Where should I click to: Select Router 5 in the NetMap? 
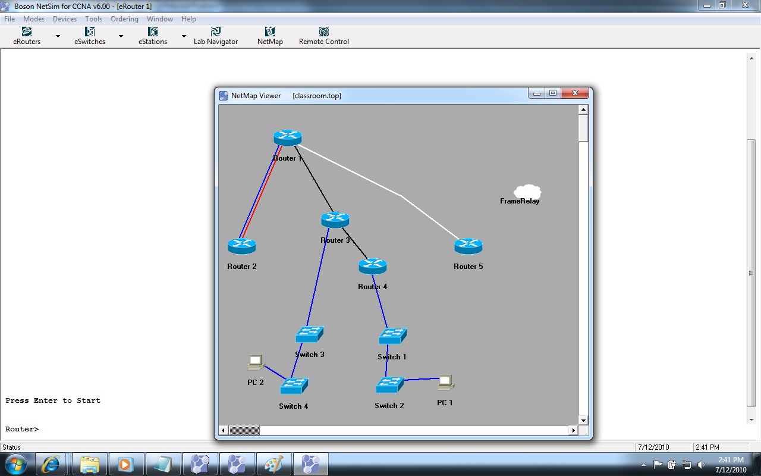(x=468, y=246)
